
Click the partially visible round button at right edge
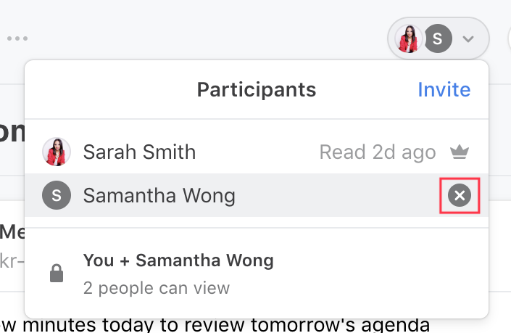(509, 38)
